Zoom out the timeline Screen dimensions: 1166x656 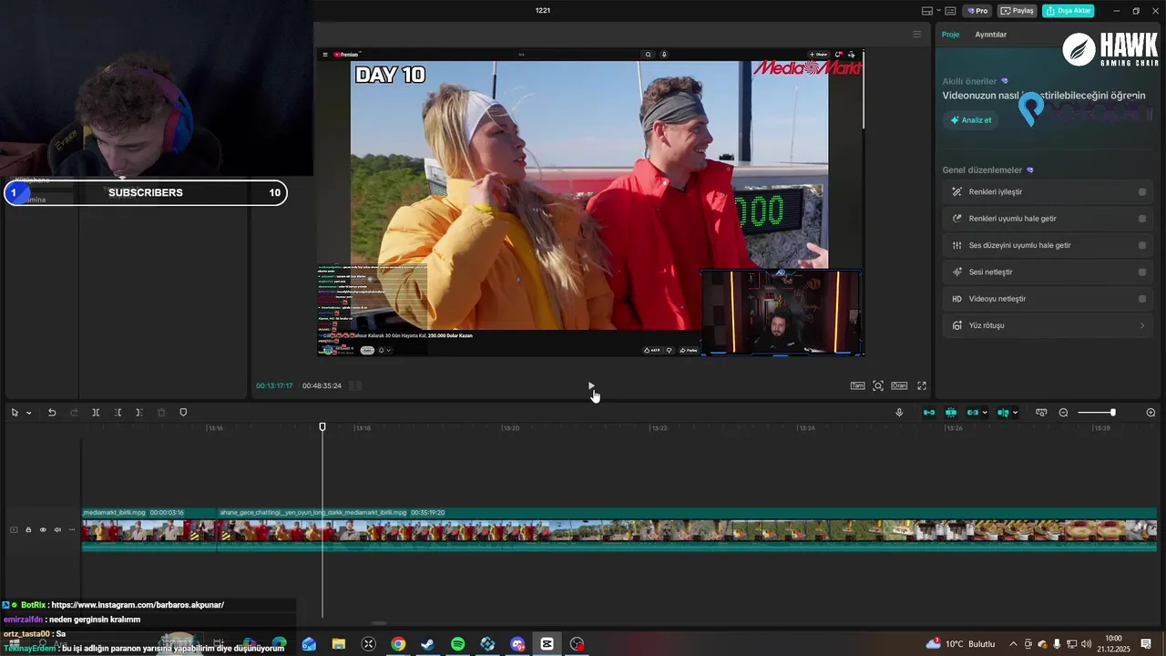point(1063,413)
